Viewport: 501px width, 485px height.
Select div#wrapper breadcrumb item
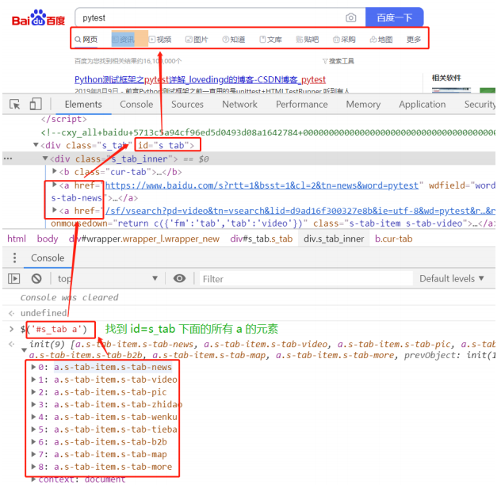144,239
